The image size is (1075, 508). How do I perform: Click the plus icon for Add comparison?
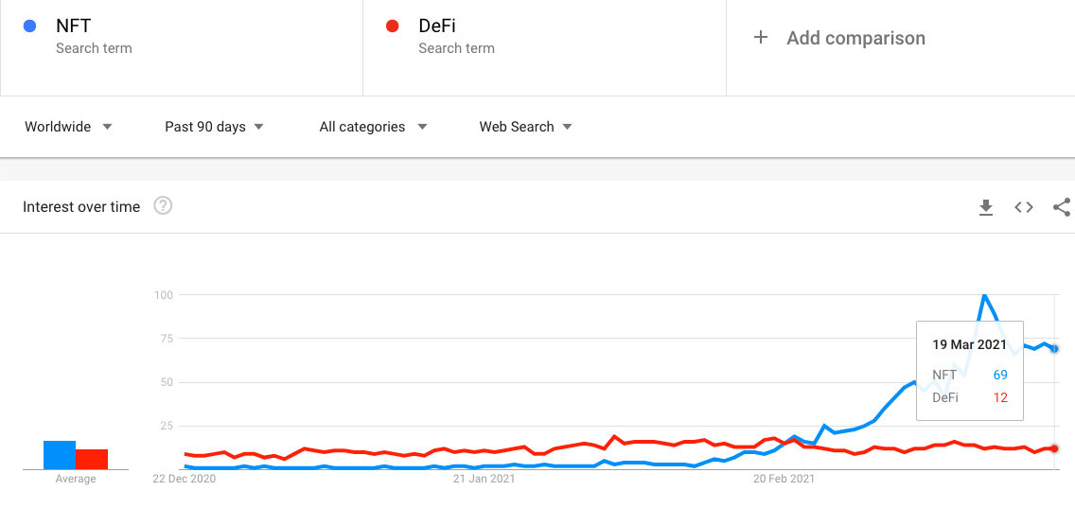[x=760, y=38]
